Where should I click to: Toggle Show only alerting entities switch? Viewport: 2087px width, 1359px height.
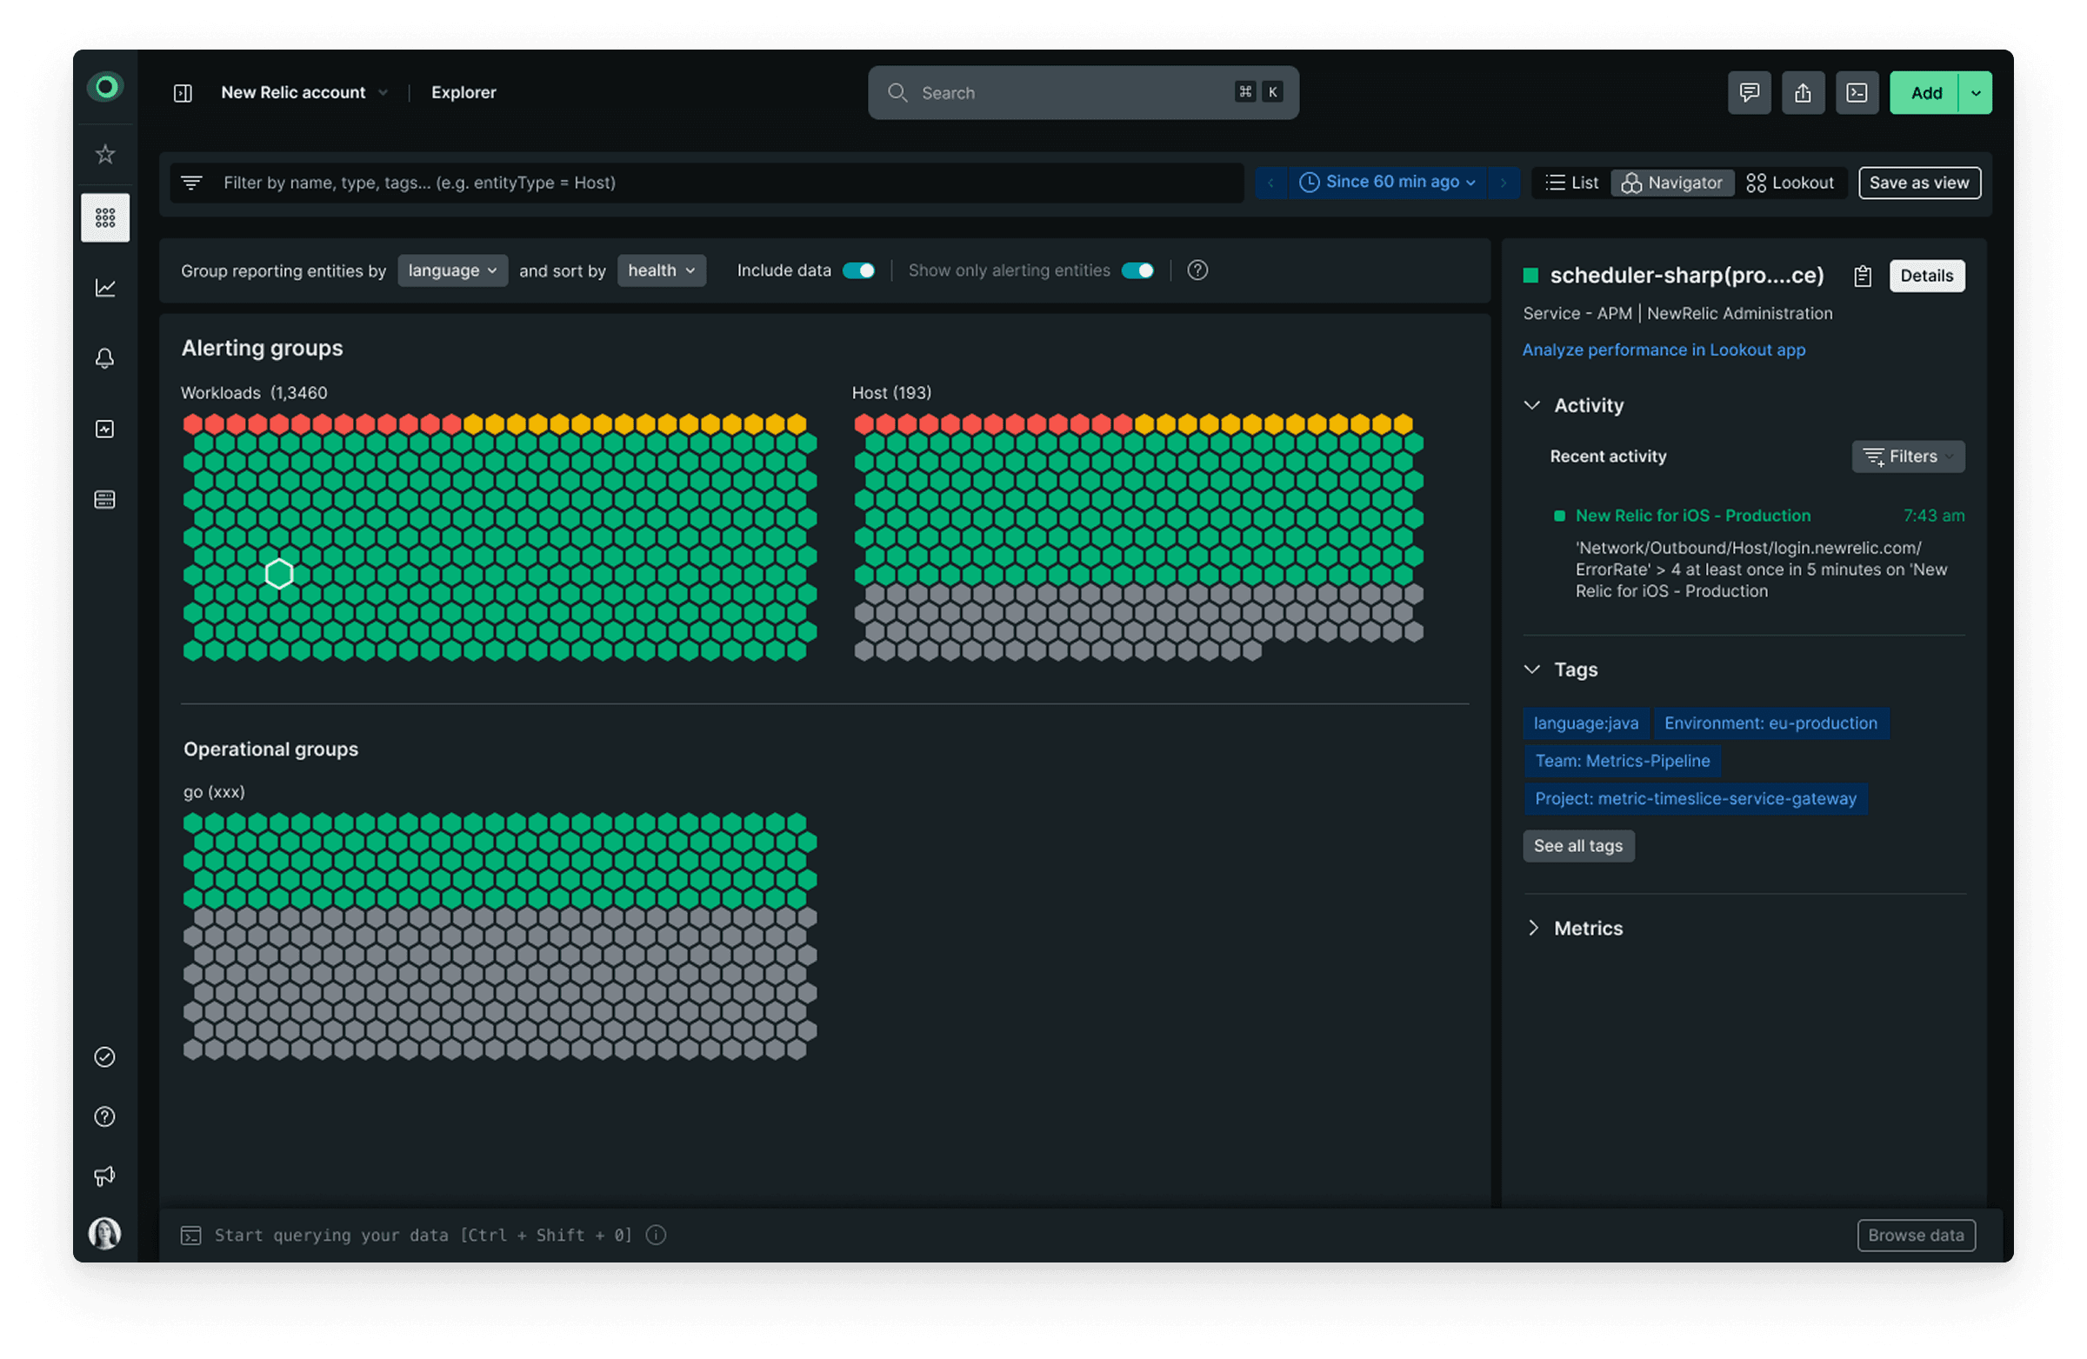click(1137, 271)
